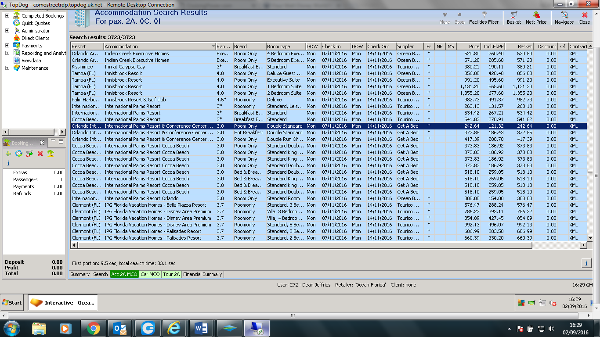This screenshot has width=600, height=337.
Task: Select the International Palms Resort Orlando row
Action: (329, 198)
